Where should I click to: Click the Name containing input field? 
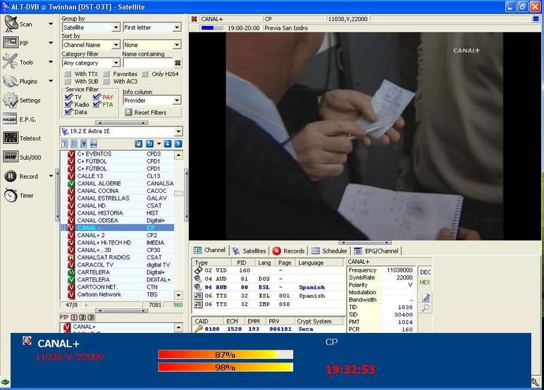[148, 63]
